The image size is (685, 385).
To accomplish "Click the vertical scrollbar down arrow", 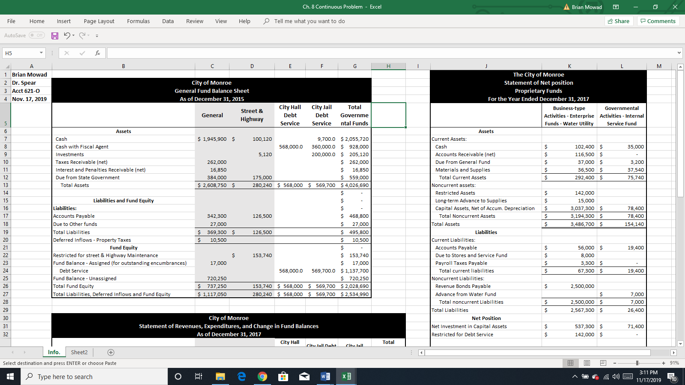I will (x=681, y=344).
